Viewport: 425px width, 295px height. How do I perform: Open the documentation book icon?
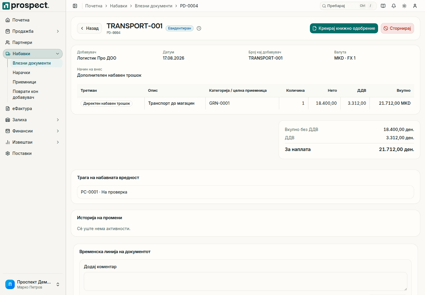pyautogui.click(x=383, y=6)
